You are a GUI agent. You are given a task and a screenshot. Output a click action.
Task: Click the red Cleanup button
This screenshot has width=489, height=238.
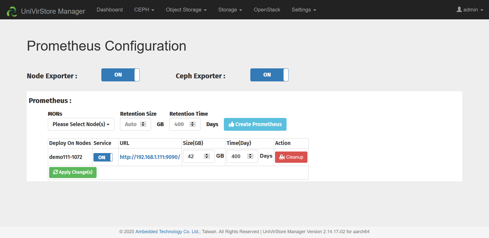(291, 157)
